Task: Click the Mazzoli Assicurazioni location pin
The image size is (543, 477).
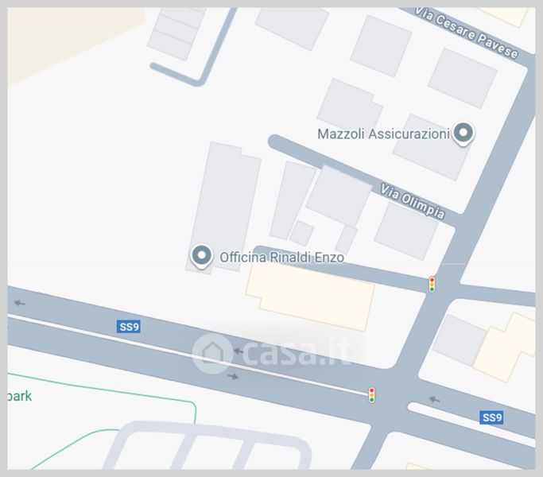Action: click(463, 134)
